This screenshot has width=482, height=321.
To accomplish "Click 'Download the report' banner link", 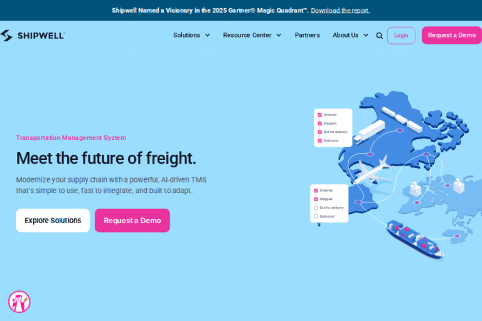I will pos(340,10).
